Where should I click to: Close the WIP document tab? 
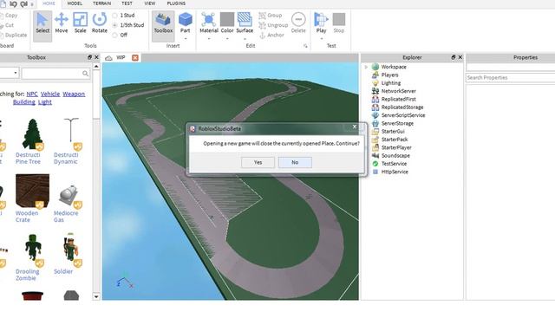pos(135,58)
